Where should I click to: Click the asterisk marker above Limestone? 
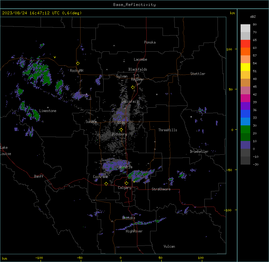[x=48, y=108]
